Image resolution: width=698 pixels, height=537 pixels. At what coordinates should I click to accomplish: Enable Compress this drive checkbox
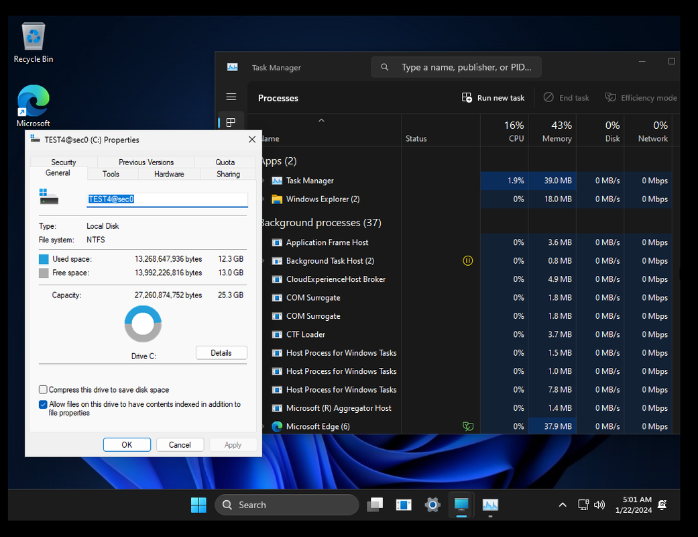[x=44, y=390]
